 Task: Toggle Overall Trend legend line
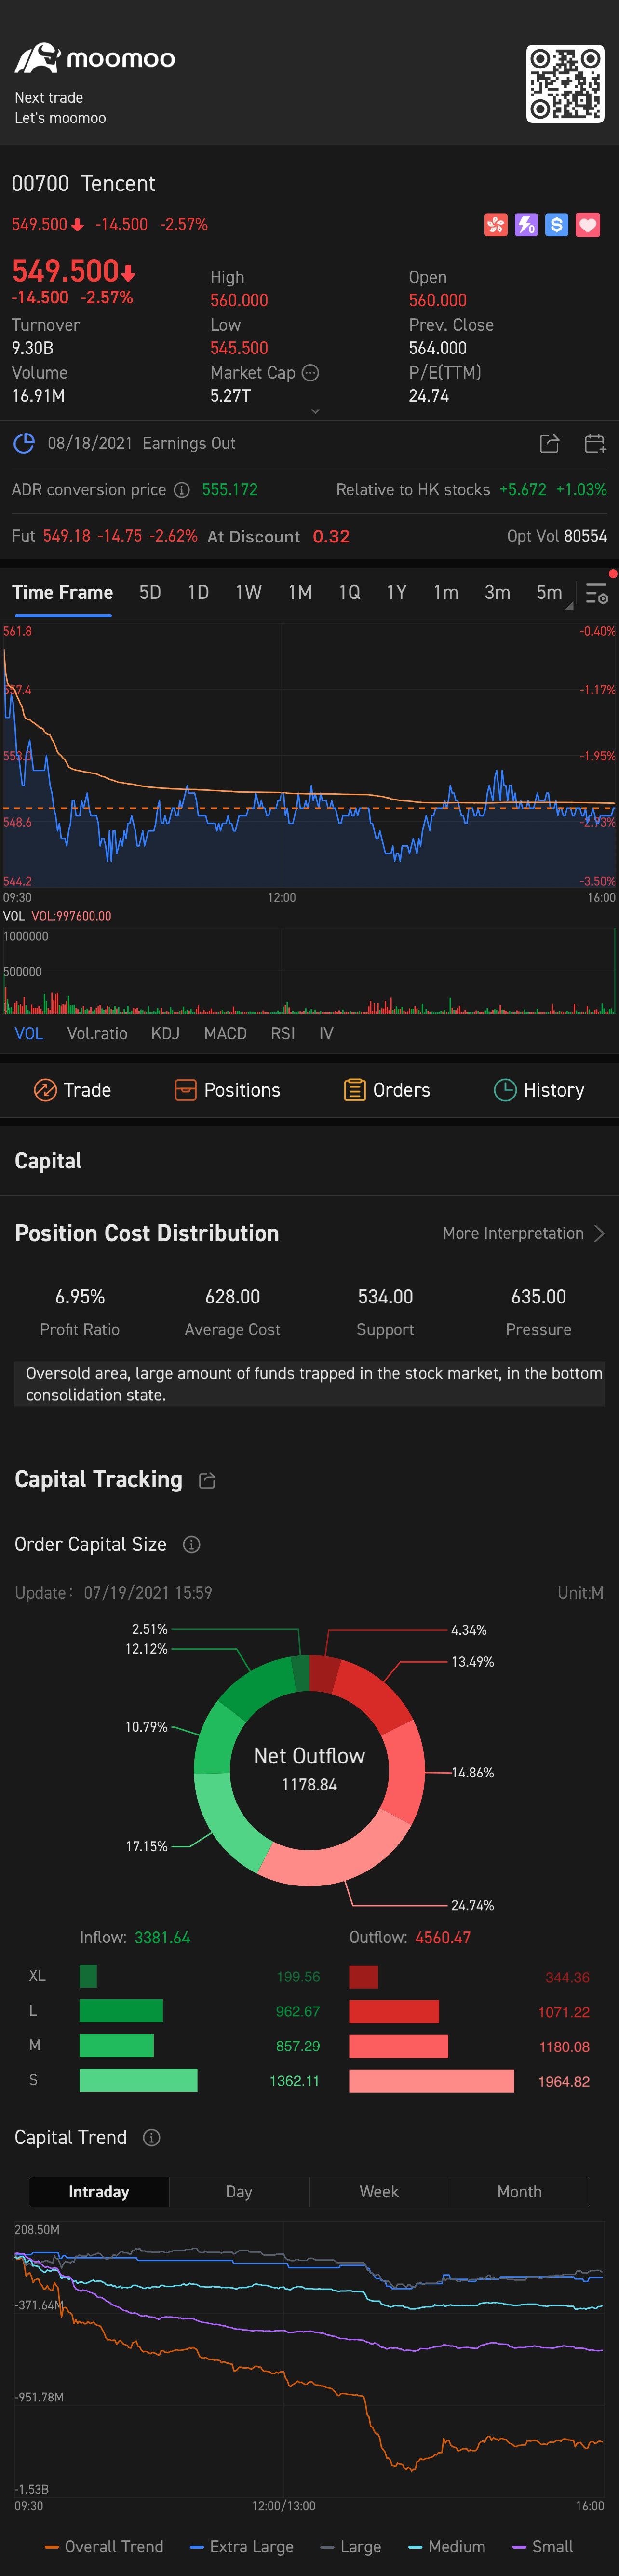point(104,2546)
